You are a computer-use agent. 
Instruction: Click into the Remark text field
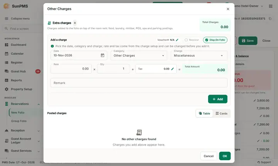pos(139,83)
